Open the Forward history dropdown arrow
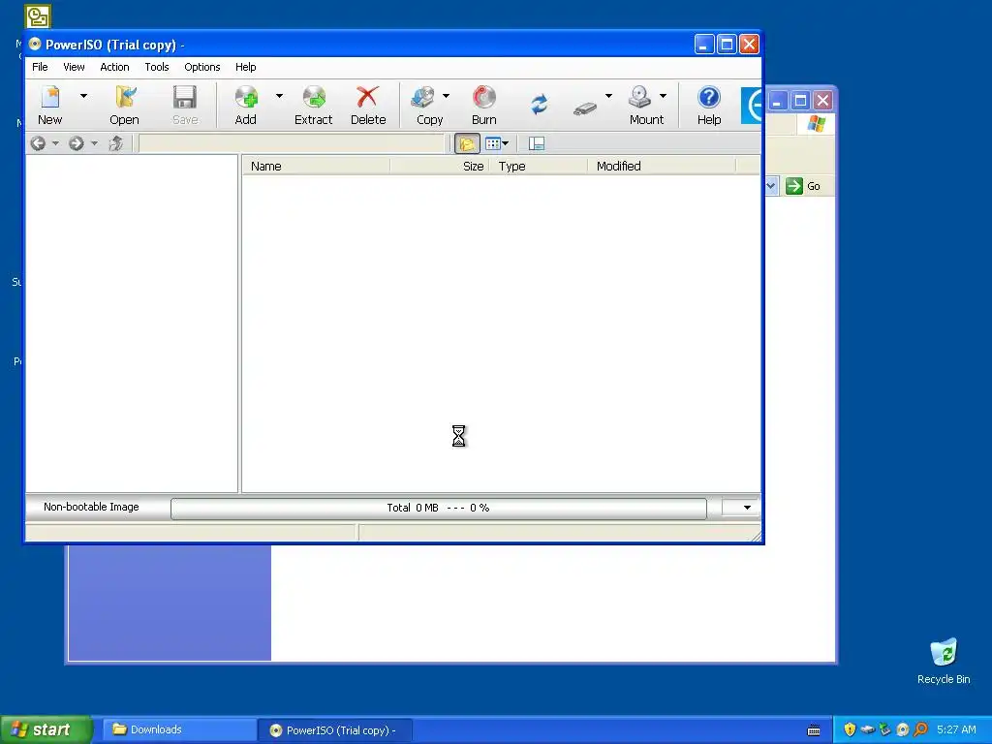Screen dimensions: 992x744 click(x=94, y=143)
